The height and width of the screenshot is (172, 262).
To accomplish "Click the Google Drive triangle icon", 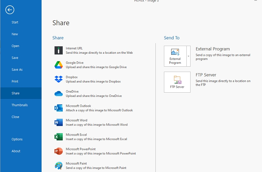I will point(59,65).
